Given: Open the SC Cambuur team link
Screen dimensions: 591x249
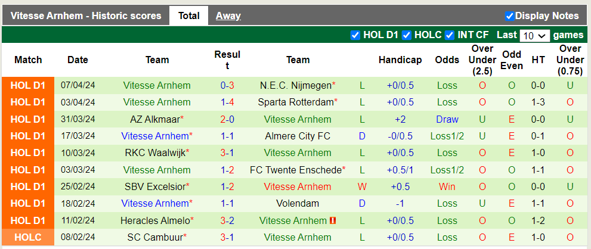Looking at the screenshot, I should pos(154,237).
